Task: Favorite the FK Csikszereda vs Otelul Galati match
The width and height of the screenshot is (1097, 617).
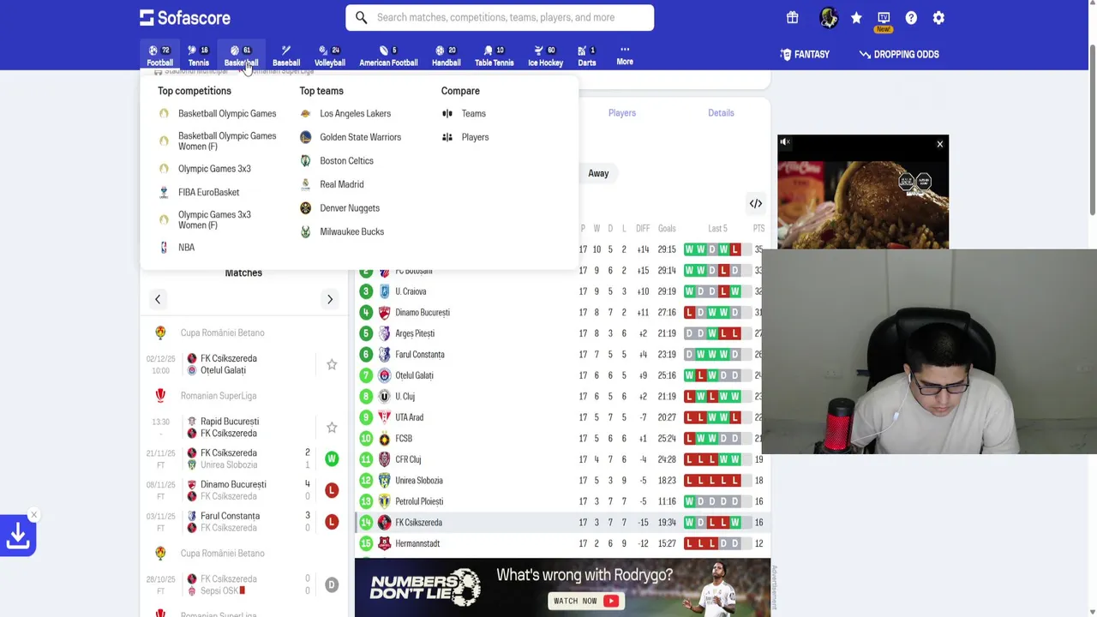Action: tap(332, 364)
